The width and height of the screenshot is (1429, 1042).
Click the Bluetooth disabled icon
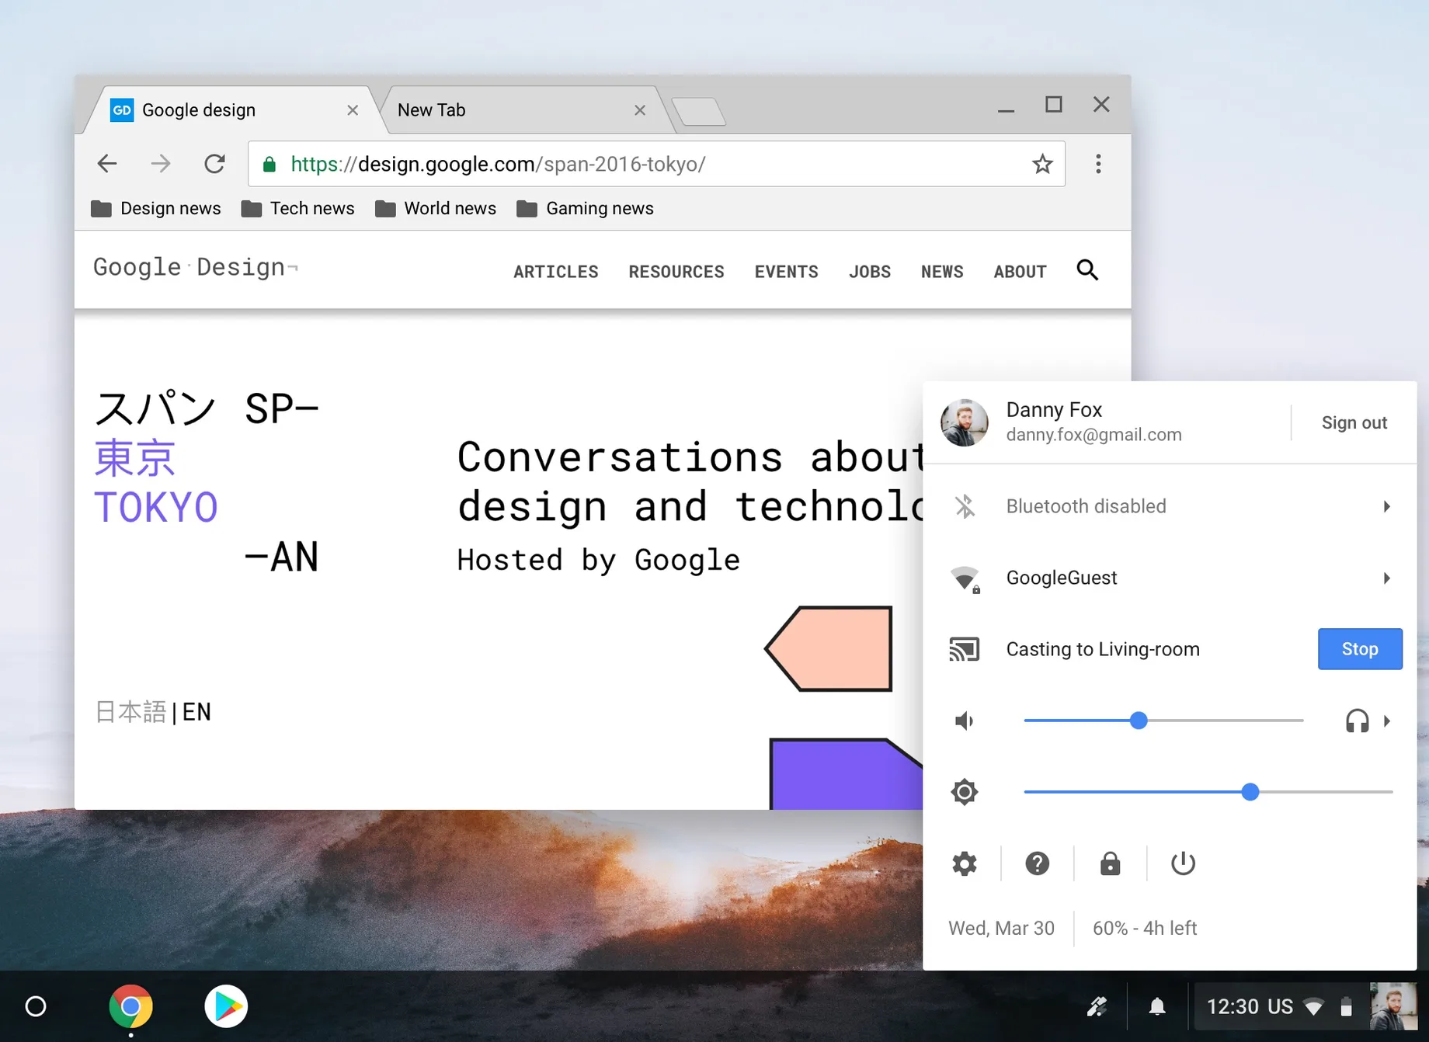(965, 506)
